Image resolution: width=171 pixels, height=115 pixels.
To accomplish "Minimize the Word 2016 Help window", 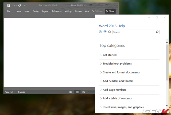I will [149, 17].
